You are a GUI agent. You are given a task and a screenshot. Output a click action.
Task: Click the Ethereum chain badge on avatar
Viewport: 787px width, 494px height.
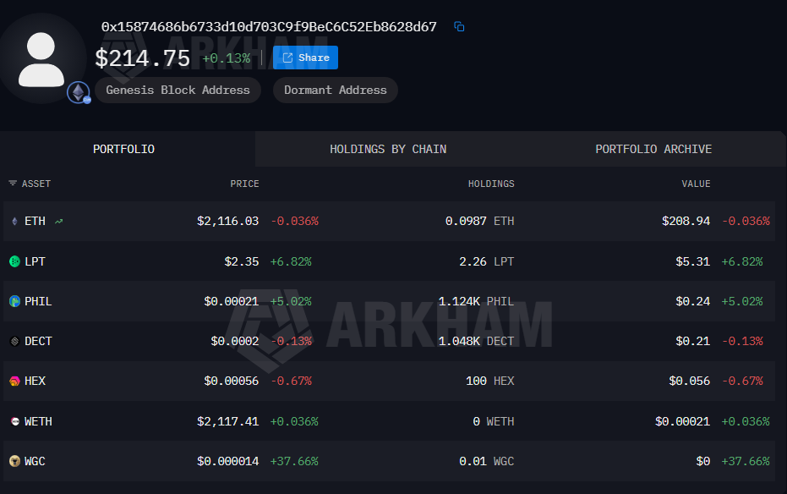(x=79, y=92)
